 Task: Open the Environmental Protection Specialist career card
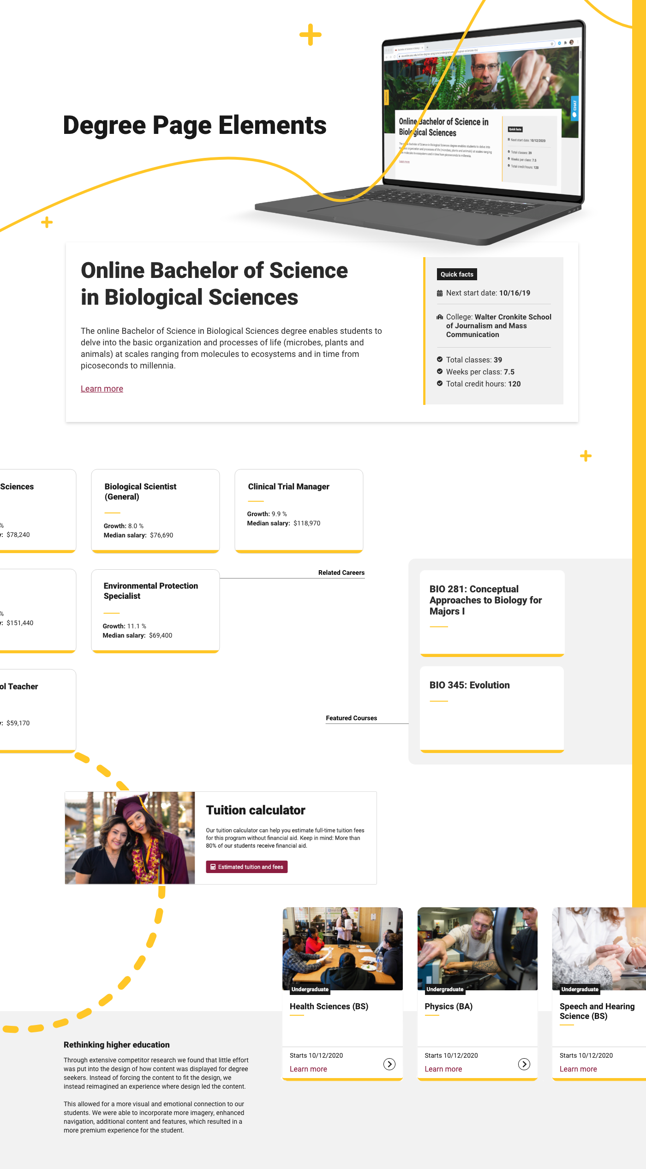(x=156, y=610)
